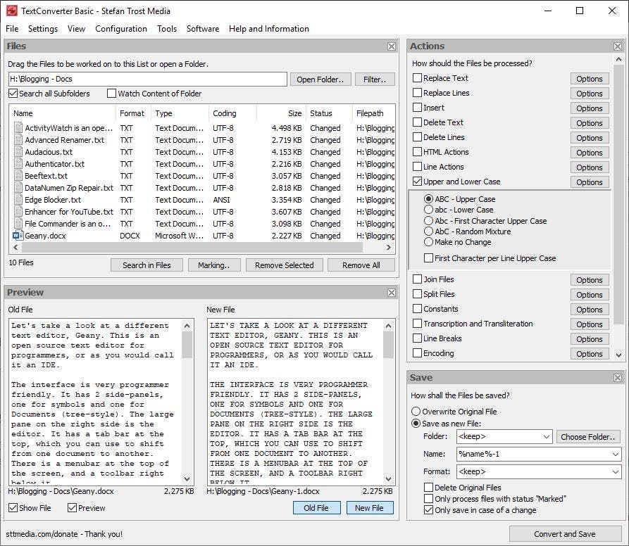Tick First Character per Line Upper Case
The width and height of the screenshot is (629, 546).
428,258
